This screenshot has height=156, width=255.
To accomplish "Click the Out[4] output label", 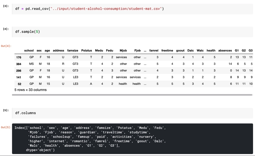I will coord(6,46).
